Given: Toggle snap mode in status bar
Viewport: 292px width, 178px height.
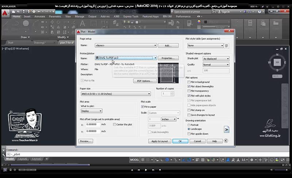Looking at the screenshot, I should pyautogui.click(x=148, y=159).
